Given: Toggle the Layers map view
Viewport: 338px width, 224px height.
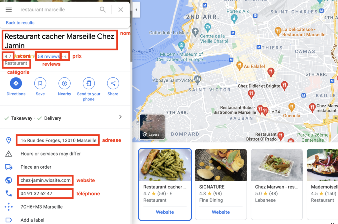Looking at the screenshot, I should pos(152,127).
